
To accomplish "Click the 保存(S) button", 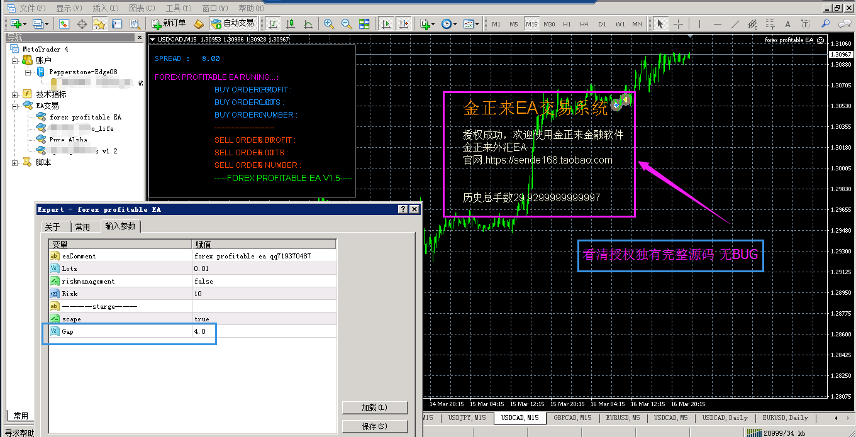I will coord(375,426).
